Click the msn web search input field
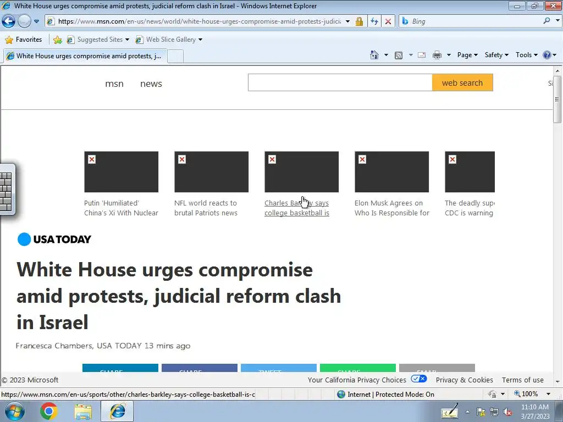This screenshot has width=563, height=422. (x=340, y=82)
